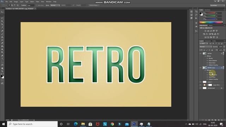Select the Eyedropper tool
Image resolution: width=226 pixels, height=127 pixels.
(x=2, y=28)
